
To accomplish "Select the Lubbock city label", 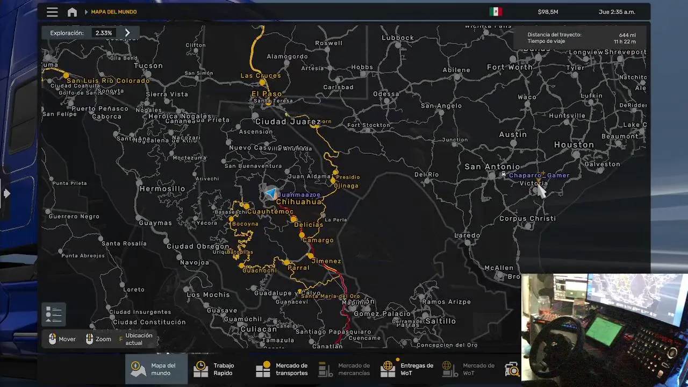I will coord(398,38).
